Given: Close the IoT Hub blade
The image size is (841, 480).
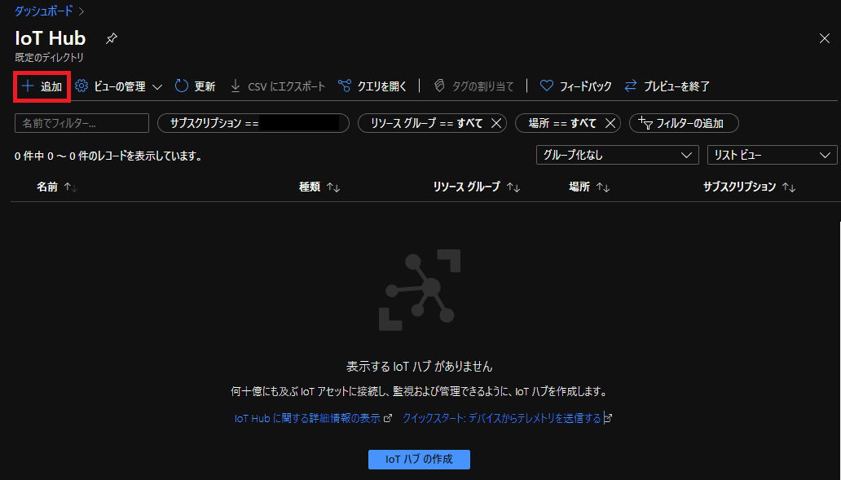Looking at the screenshot, I should point(825,38).
